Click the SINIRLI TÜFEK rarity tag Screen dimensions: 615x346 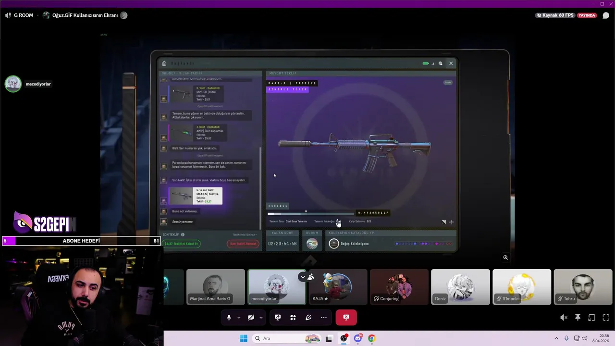(287, 89)
